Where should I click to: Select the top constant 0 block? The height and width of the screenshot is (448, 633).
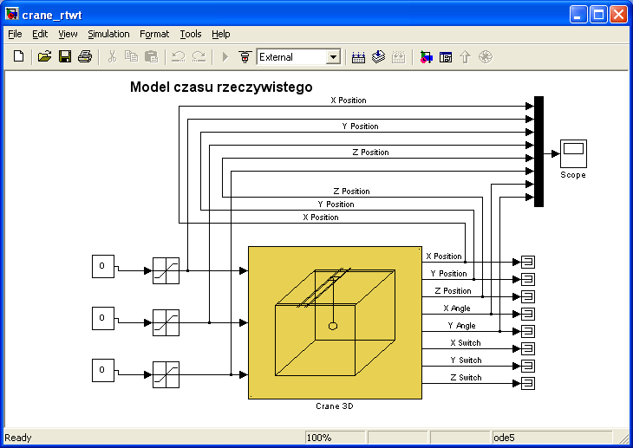pos(103,266)
